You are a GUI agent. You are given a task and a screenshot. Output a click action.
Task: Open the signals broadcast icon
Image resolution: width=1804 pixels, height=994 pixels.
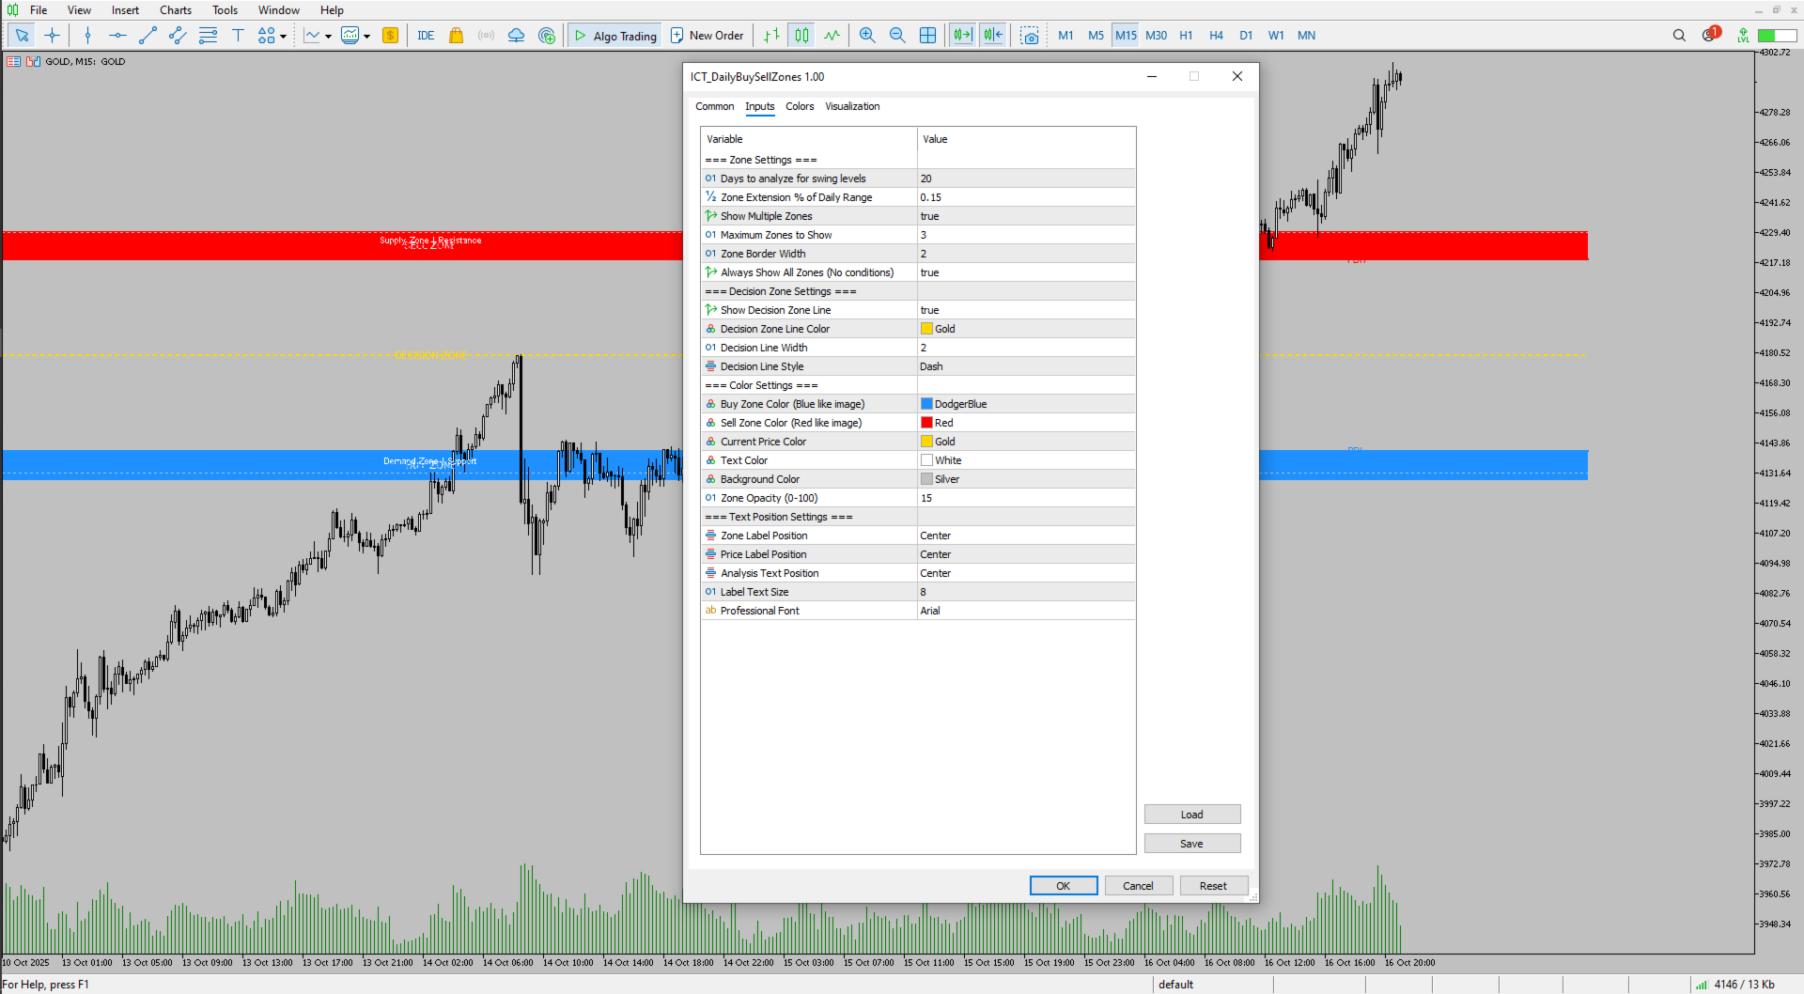click(486, 36)
